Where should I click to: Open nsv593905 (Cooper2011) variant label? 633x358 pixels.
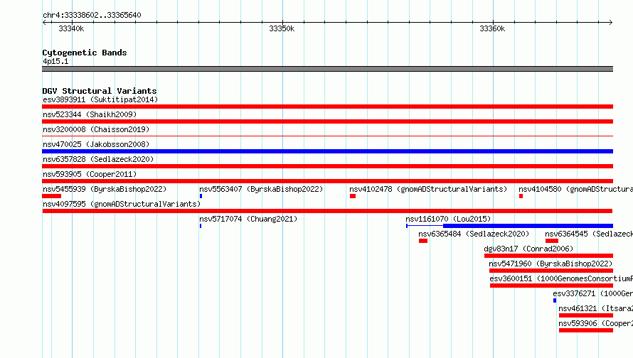[x=90, y=174]
